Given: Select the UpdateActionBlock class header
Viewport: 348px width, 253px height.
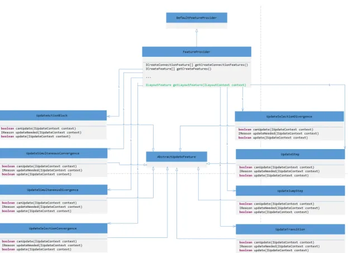Looking at the screenshot, I should [53, 116].
